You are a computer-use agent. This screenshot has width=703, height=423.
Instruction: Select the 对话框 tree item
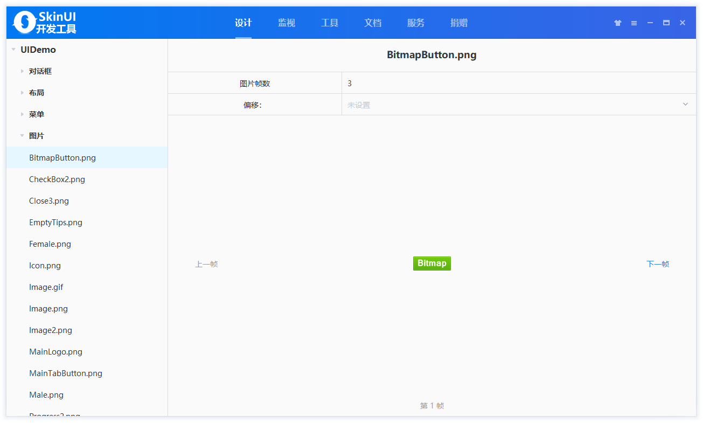40,71
